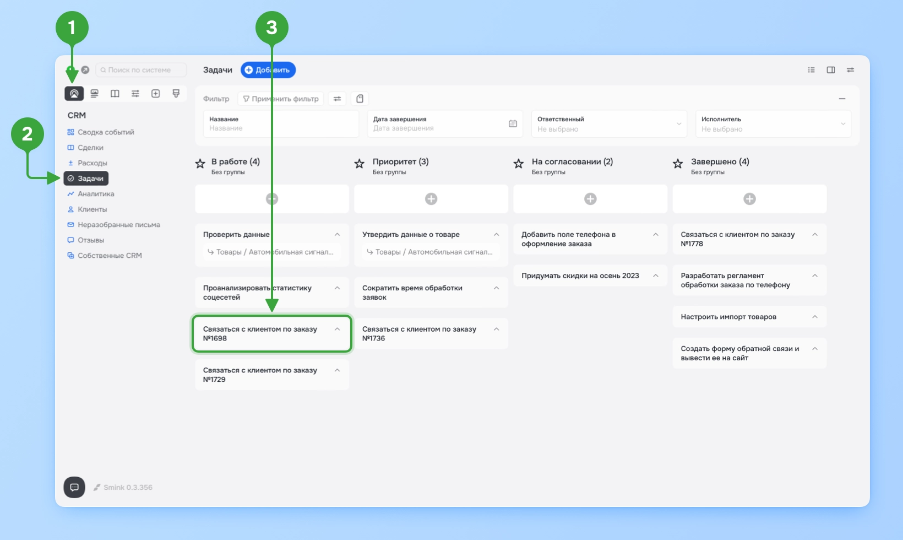The image size is (903, 540).
Task: Focus the Название filter field
Action: (281, 124)
